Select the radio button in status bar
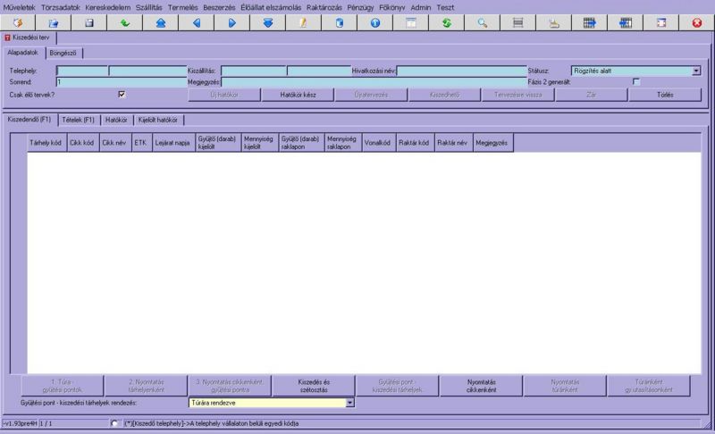The height and width of the screenshot is (434, 715). (114, 423)
